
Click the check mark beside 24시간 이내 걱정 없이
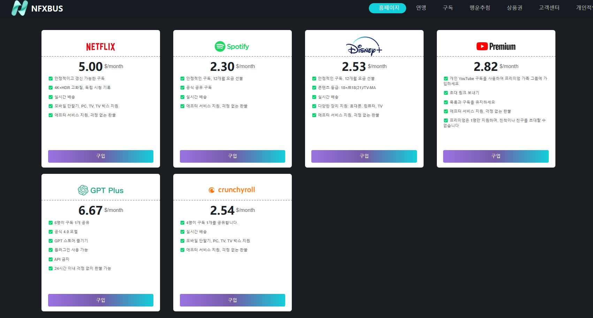[x=51, y=268]
